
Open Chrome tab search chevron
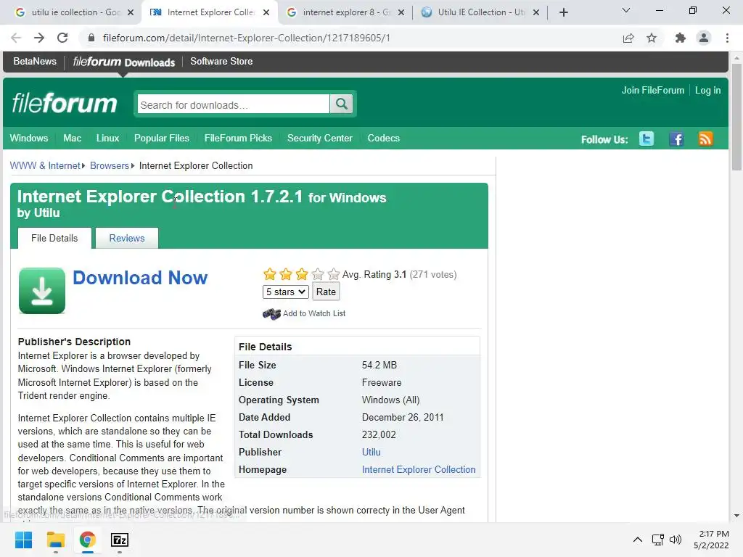click(626, 10)
